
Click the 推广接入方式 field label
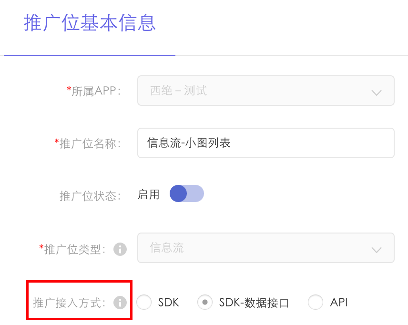coord(69,303)
